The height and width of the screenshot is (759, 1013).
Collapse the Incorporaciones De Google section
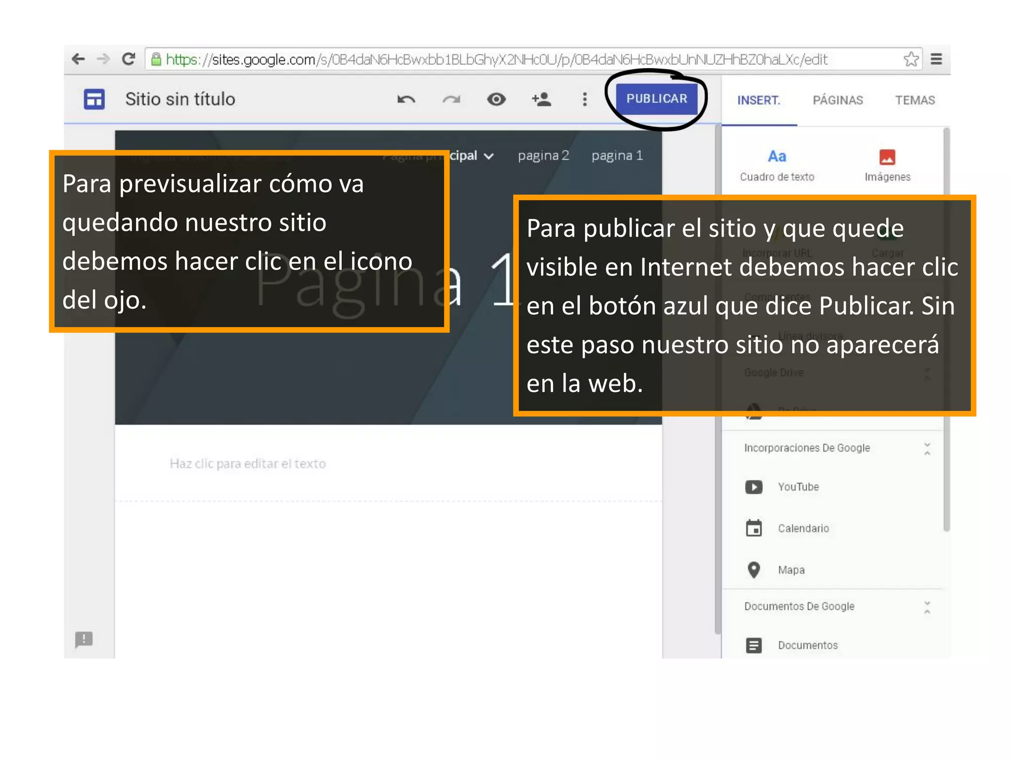(927, 449)
